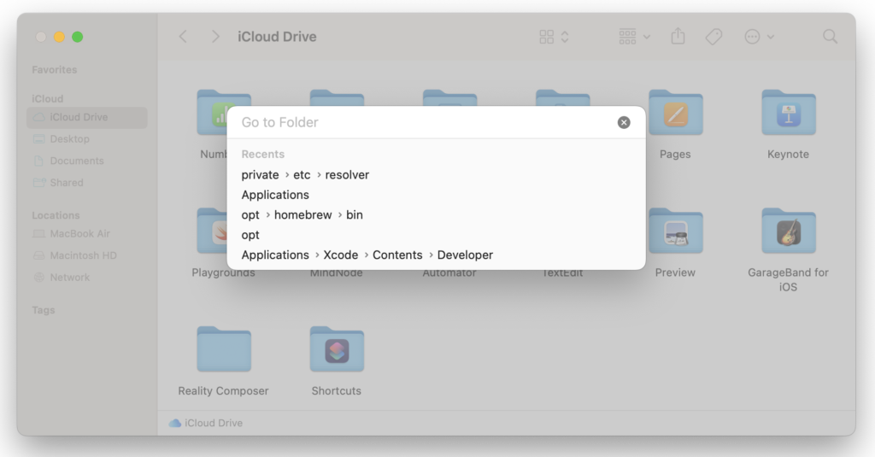Select the Numbers folder icon

coord(212,113)
